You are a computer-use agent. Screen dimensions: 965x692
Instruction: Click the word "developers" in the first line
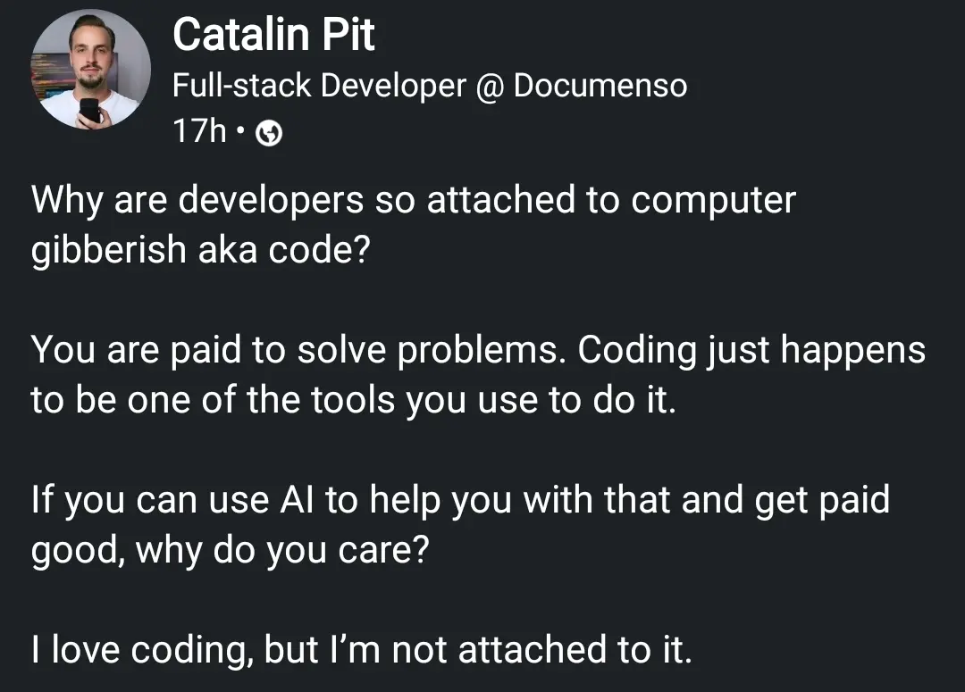pyautogui.click(x=271, y=200)
